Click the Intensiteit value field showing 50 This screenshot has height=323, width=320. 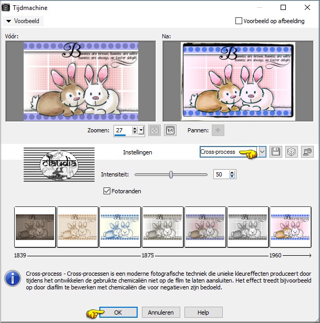coord(221,174)
